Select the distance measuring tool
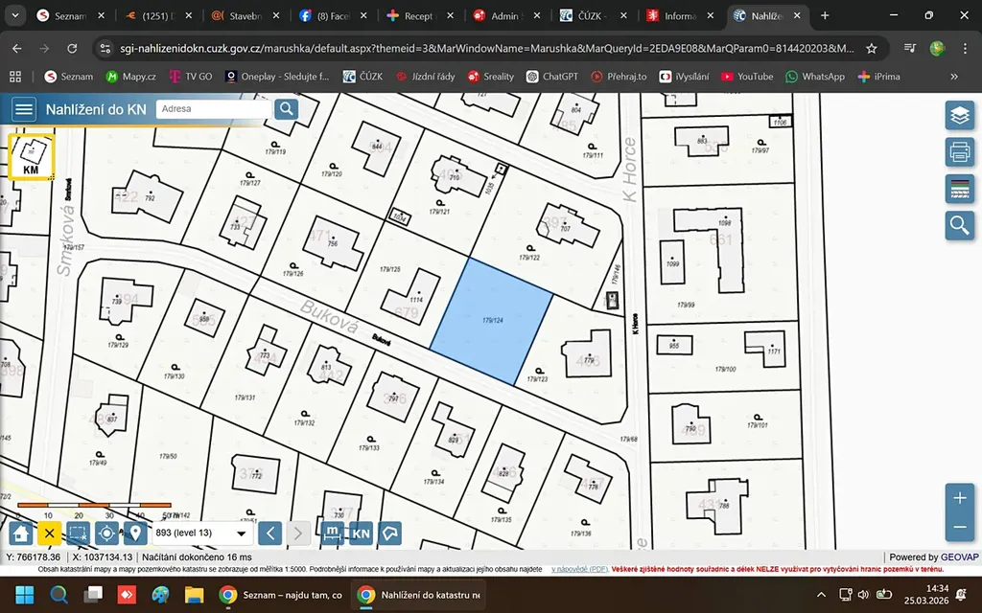This screenshot has height=613, width=982. [333, 534]
